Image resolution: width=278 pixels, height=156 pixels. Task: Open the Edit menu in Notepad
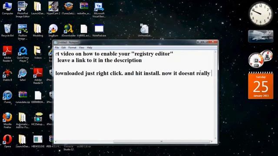point(63,48)
